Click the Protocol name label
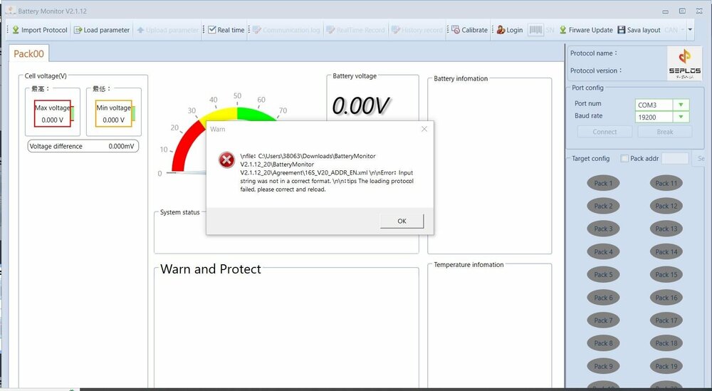 tap(594, 53)
